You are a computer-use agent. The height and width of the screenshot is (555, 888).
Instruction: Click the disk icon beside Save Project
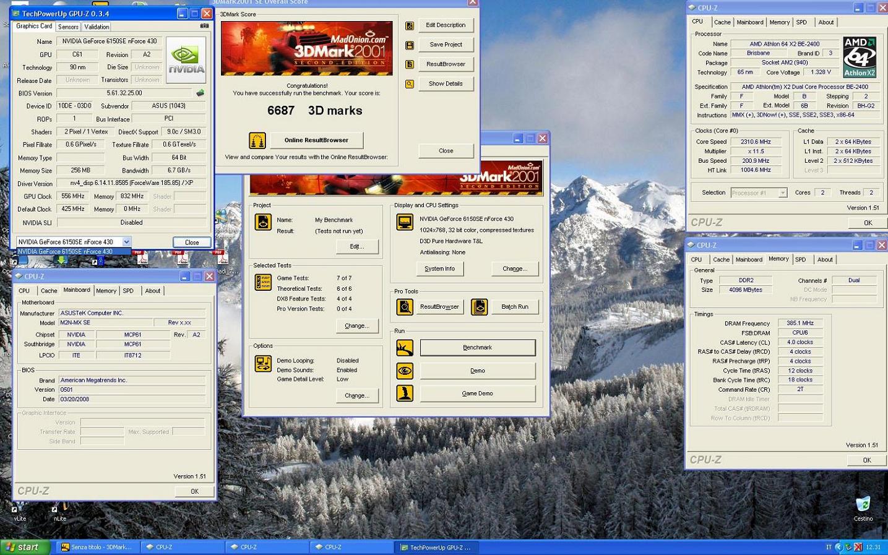pos(410,45)
